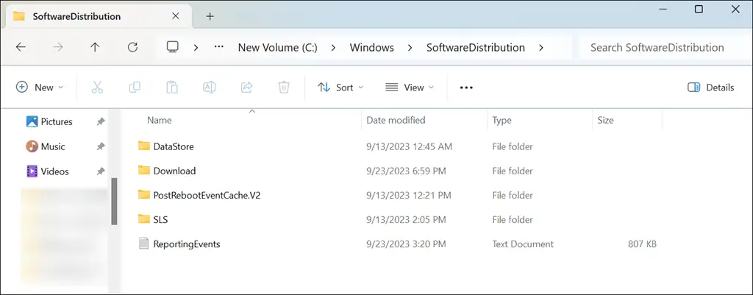Click the Forward navigation arrow

[x=57, y=47]
